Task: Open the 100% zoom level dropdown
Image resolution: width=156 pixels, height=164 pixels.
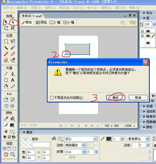Action: [134, 126]
